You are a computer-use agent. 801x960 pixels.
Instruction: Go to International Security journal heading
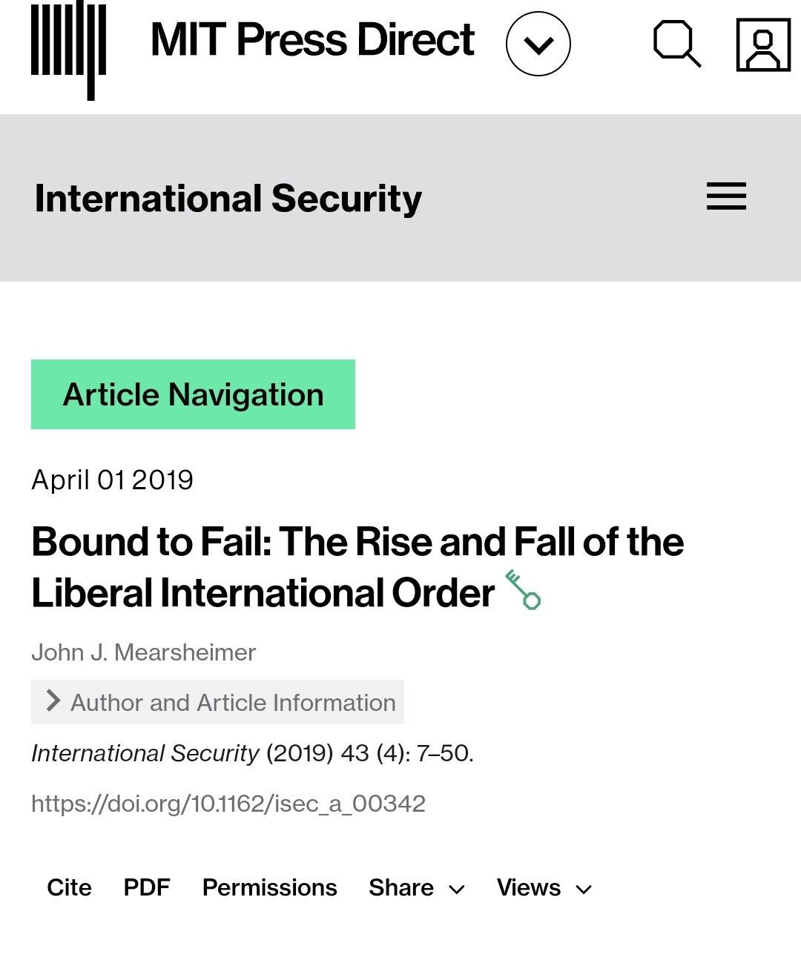pos(228,199)
